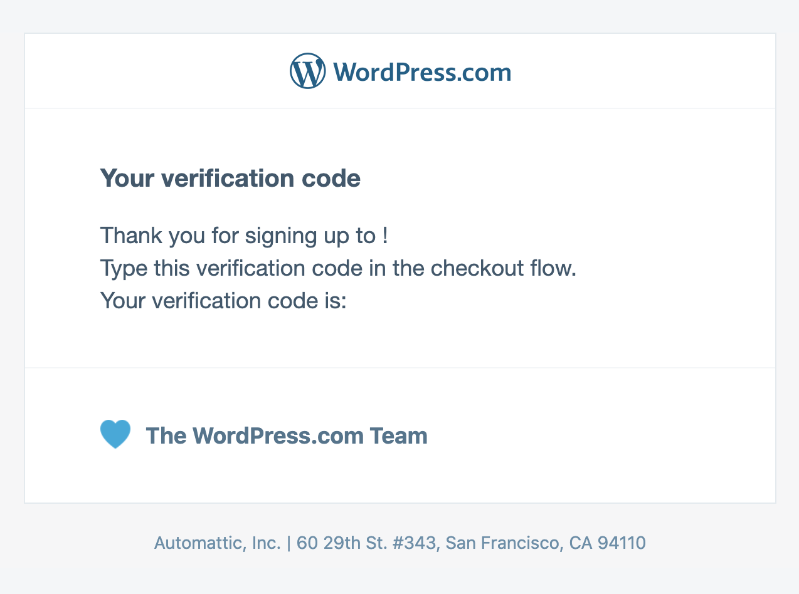
Task: Open the WordPress.com header wordmark
Action: point(422,72)
